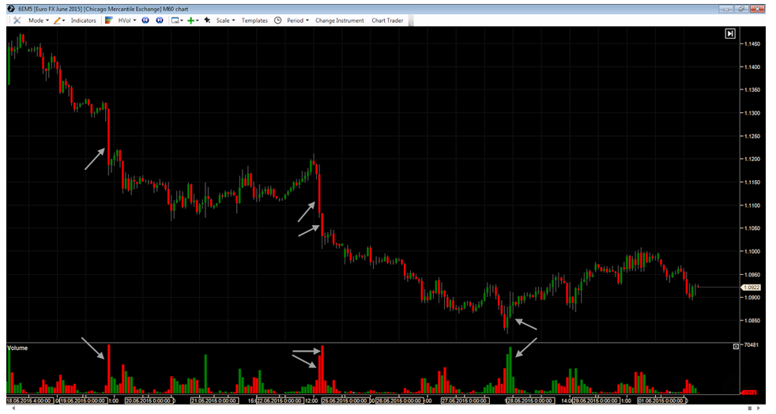Click Change Instrument
The image size is (776, 414).
point(340,21)
